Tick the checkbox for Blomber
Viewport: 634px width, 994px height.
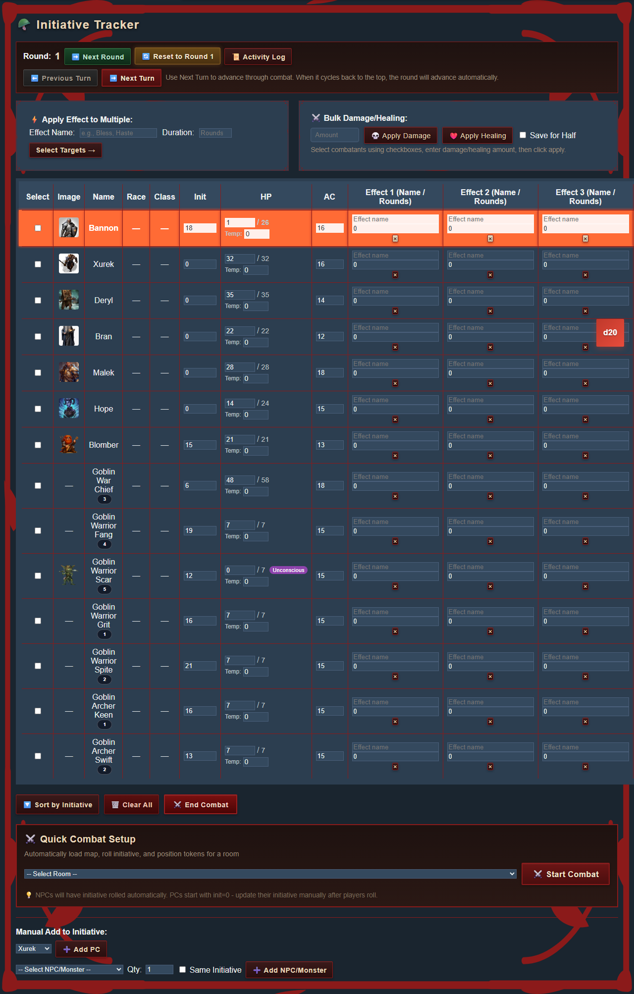click(38, 445)
